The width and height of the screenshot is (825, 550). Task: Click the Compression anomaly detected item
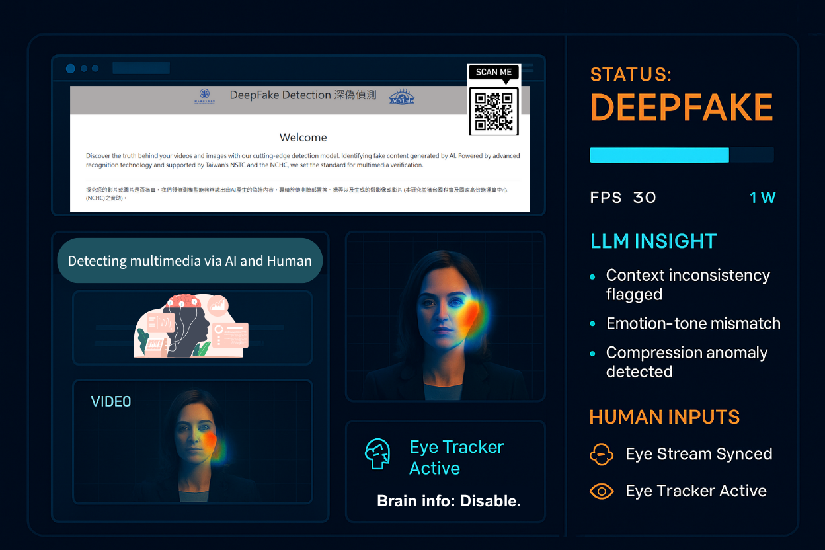tap(686, 362)
